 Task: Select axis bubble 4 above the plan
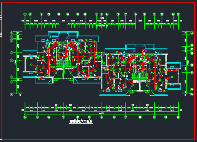pos(42,14)
